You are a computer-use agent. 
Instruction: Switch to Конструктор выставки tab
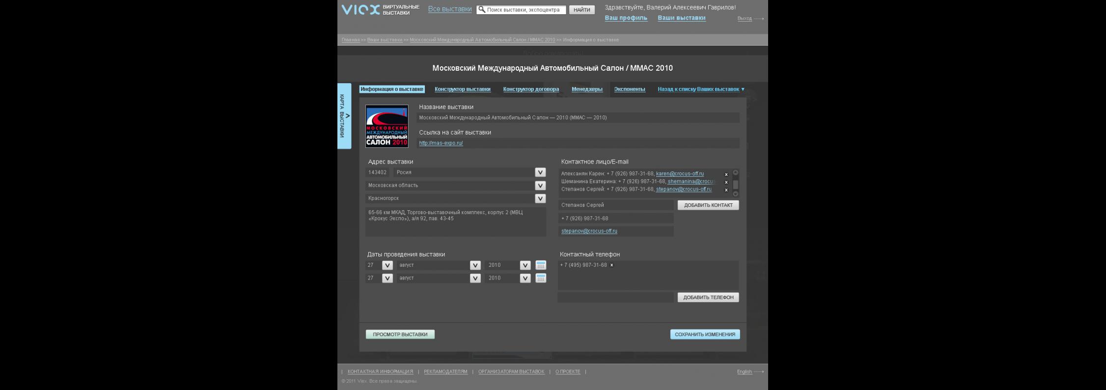[462, 89]
